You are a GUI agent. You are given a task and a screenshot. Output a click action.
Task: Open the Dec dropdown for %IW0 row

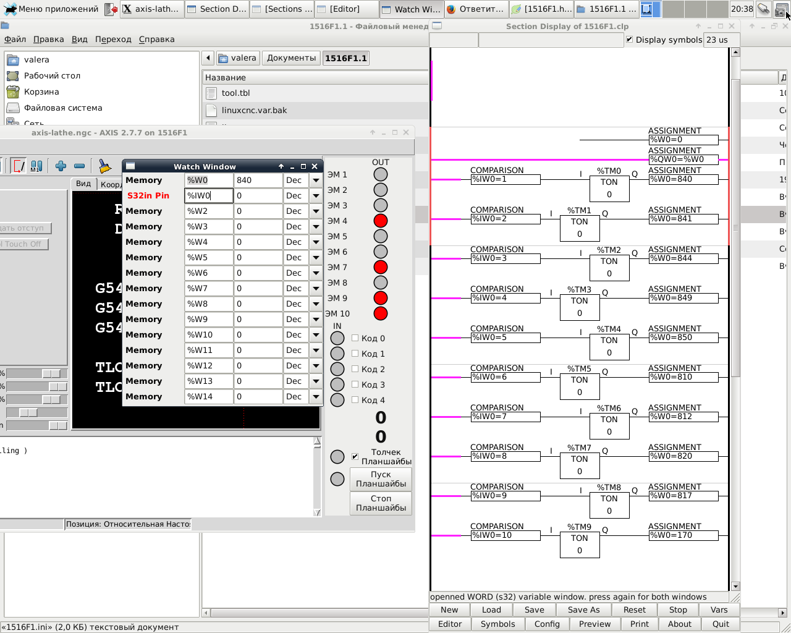[x=316, y=195]
